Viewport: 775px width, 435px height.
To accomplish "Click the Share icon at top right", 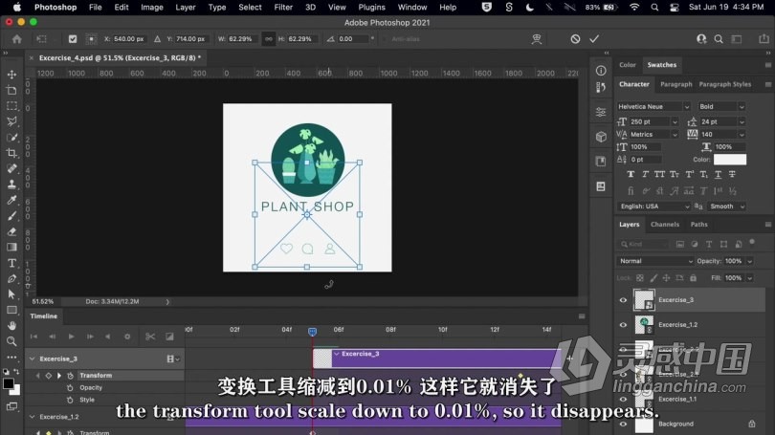I will (764, 38).
